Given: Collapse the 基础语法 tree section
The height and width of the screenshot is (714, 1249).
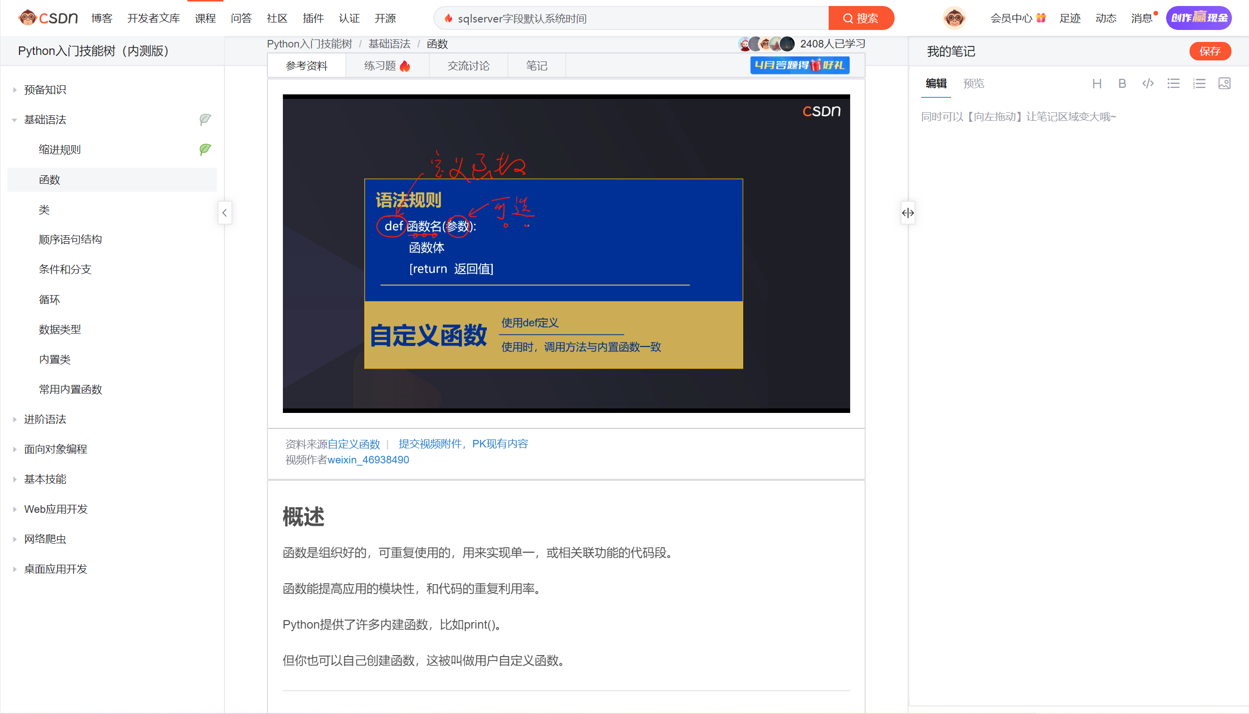Looking at the screenshot, I should coord(14,120).
